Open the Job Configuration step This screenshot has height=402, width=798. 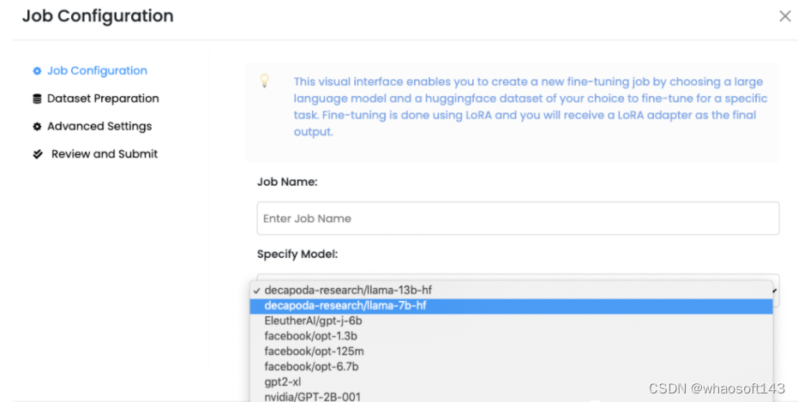[x=97, y=71]
